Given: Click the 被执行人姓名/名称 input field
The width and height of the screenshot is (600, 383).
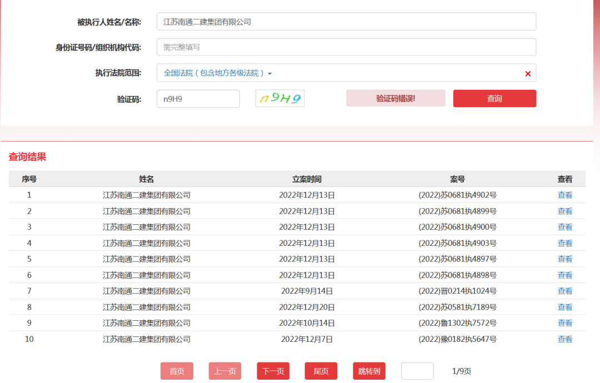Looking at the screenshot, I should click(x=346, y=22).
